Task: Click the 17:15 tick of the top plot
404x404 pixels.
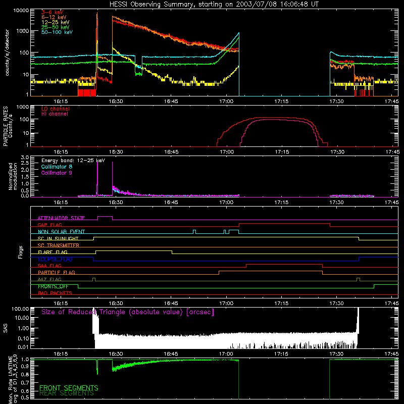Action: click(281, 102)
